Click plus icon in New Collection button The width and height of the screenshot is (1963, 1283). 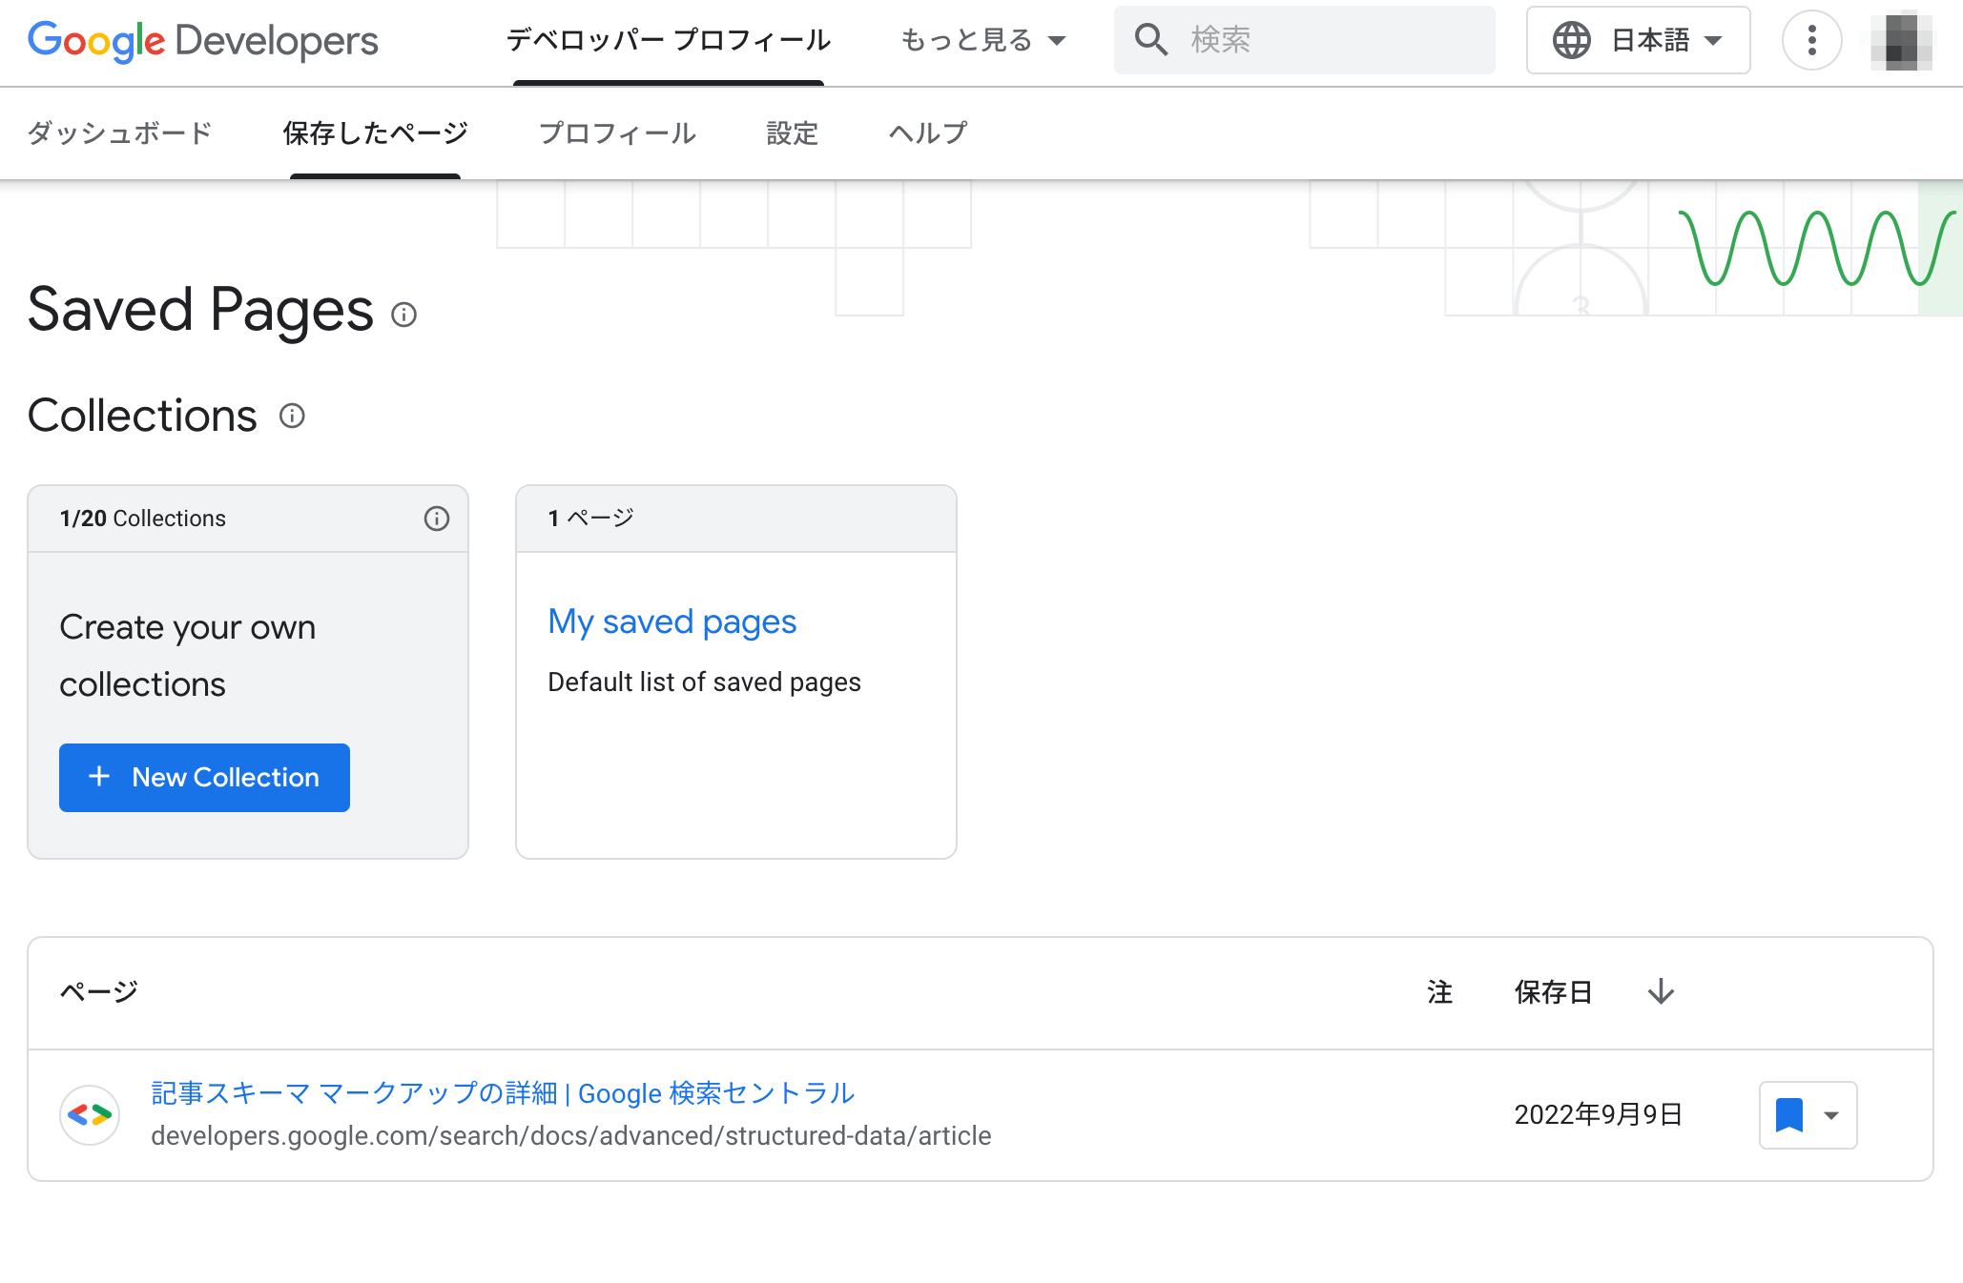coord(99,777)
